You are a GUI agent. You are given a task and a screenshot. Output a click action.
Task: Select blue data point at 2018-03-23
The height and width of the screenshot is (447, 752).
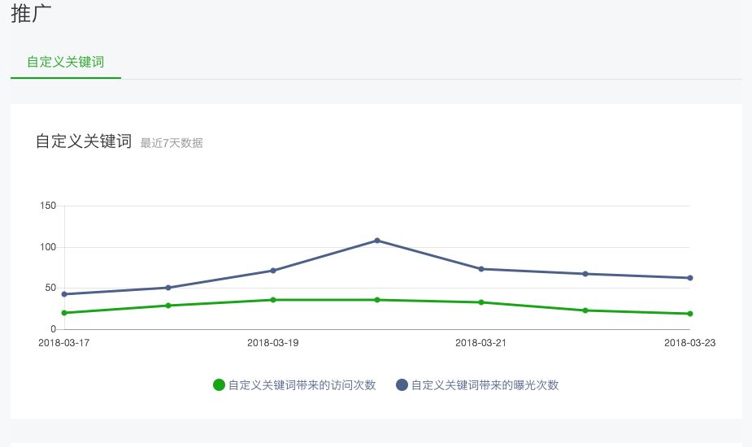(x=689, y=278)
